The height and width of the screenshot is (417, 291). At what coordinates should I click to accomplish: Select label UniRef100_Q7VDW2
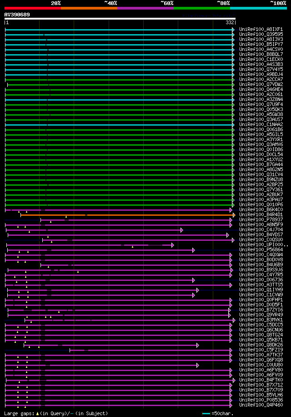click(x=261, y=84)
